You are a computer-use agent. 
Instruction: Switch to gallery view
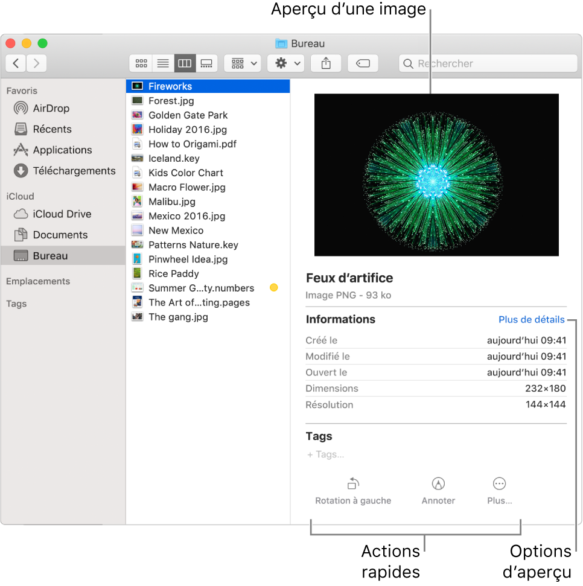click(206, 63)
